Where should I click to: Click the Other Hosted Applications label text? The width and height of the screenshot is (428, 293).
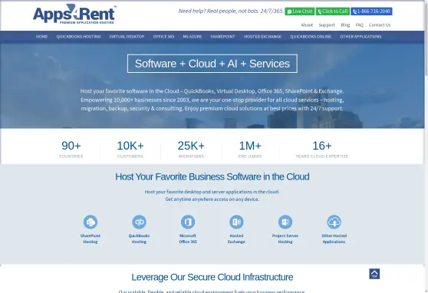334,239
